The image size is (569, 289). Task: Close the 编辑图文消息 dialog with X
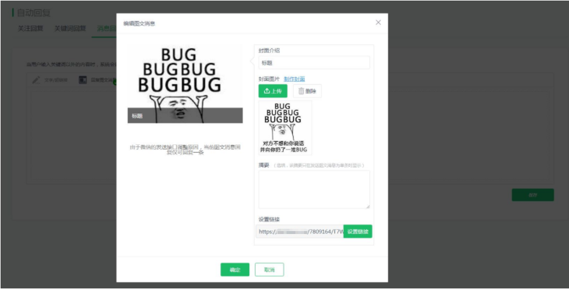(378, 22)
